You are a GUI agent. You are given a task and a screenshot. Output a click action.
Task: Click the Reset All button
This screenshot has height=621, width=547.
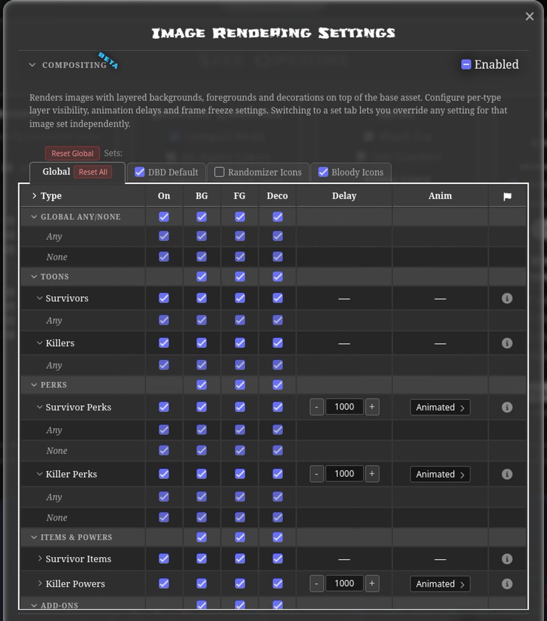tap(93, 172)
